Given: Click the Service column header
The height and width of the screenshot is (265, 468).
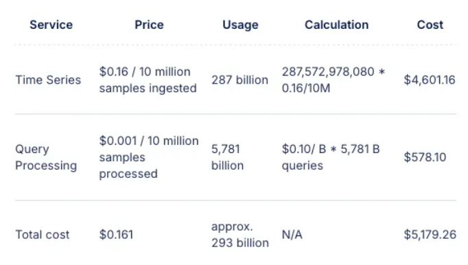Looking at the screenshot, I should pos(51,25).
